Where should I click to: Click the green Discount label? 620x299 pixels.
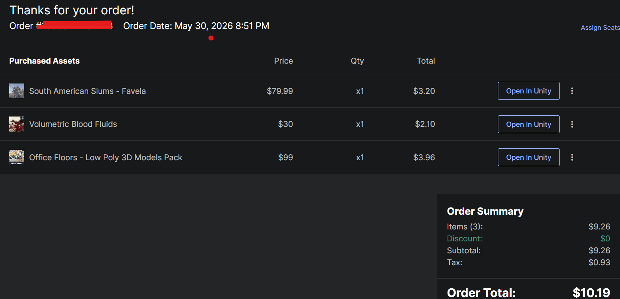point(465,239)
